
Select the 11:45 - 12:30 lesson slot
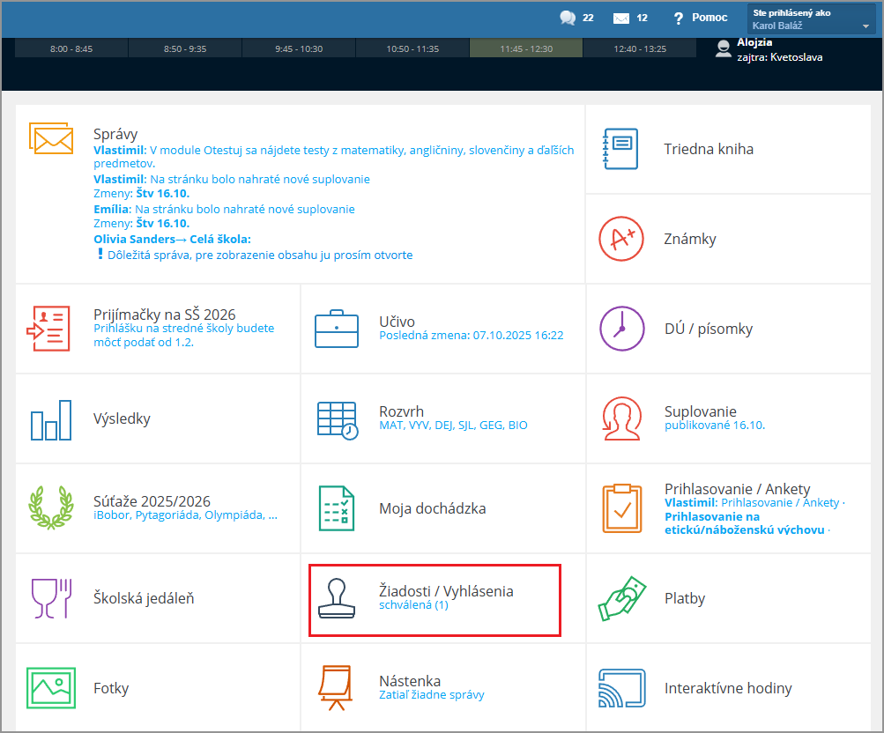coord(526,48)
